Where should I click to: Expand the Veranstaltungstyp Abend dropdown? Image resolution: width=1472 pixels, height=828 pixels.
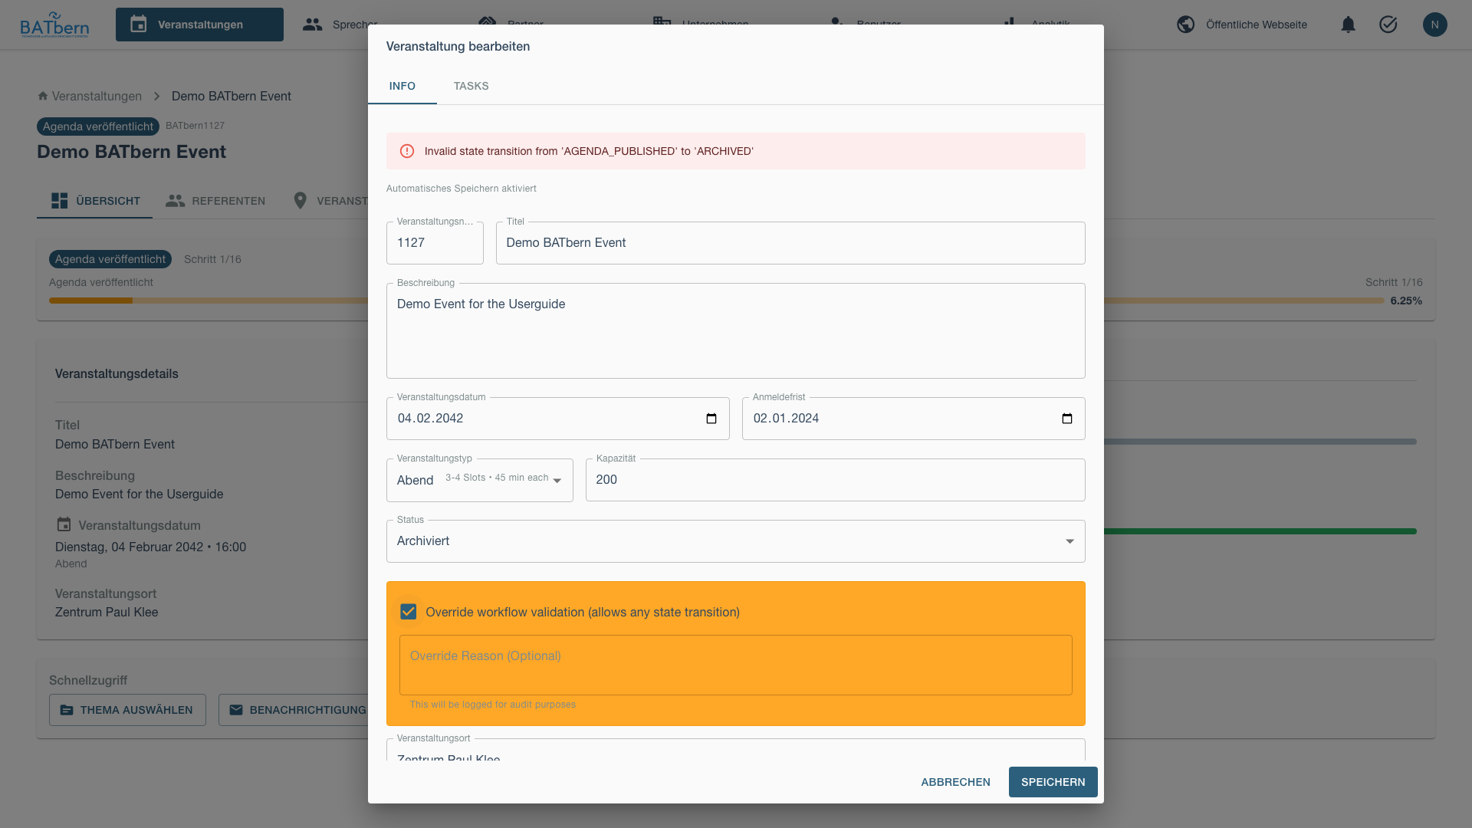(x=480, y=480)
